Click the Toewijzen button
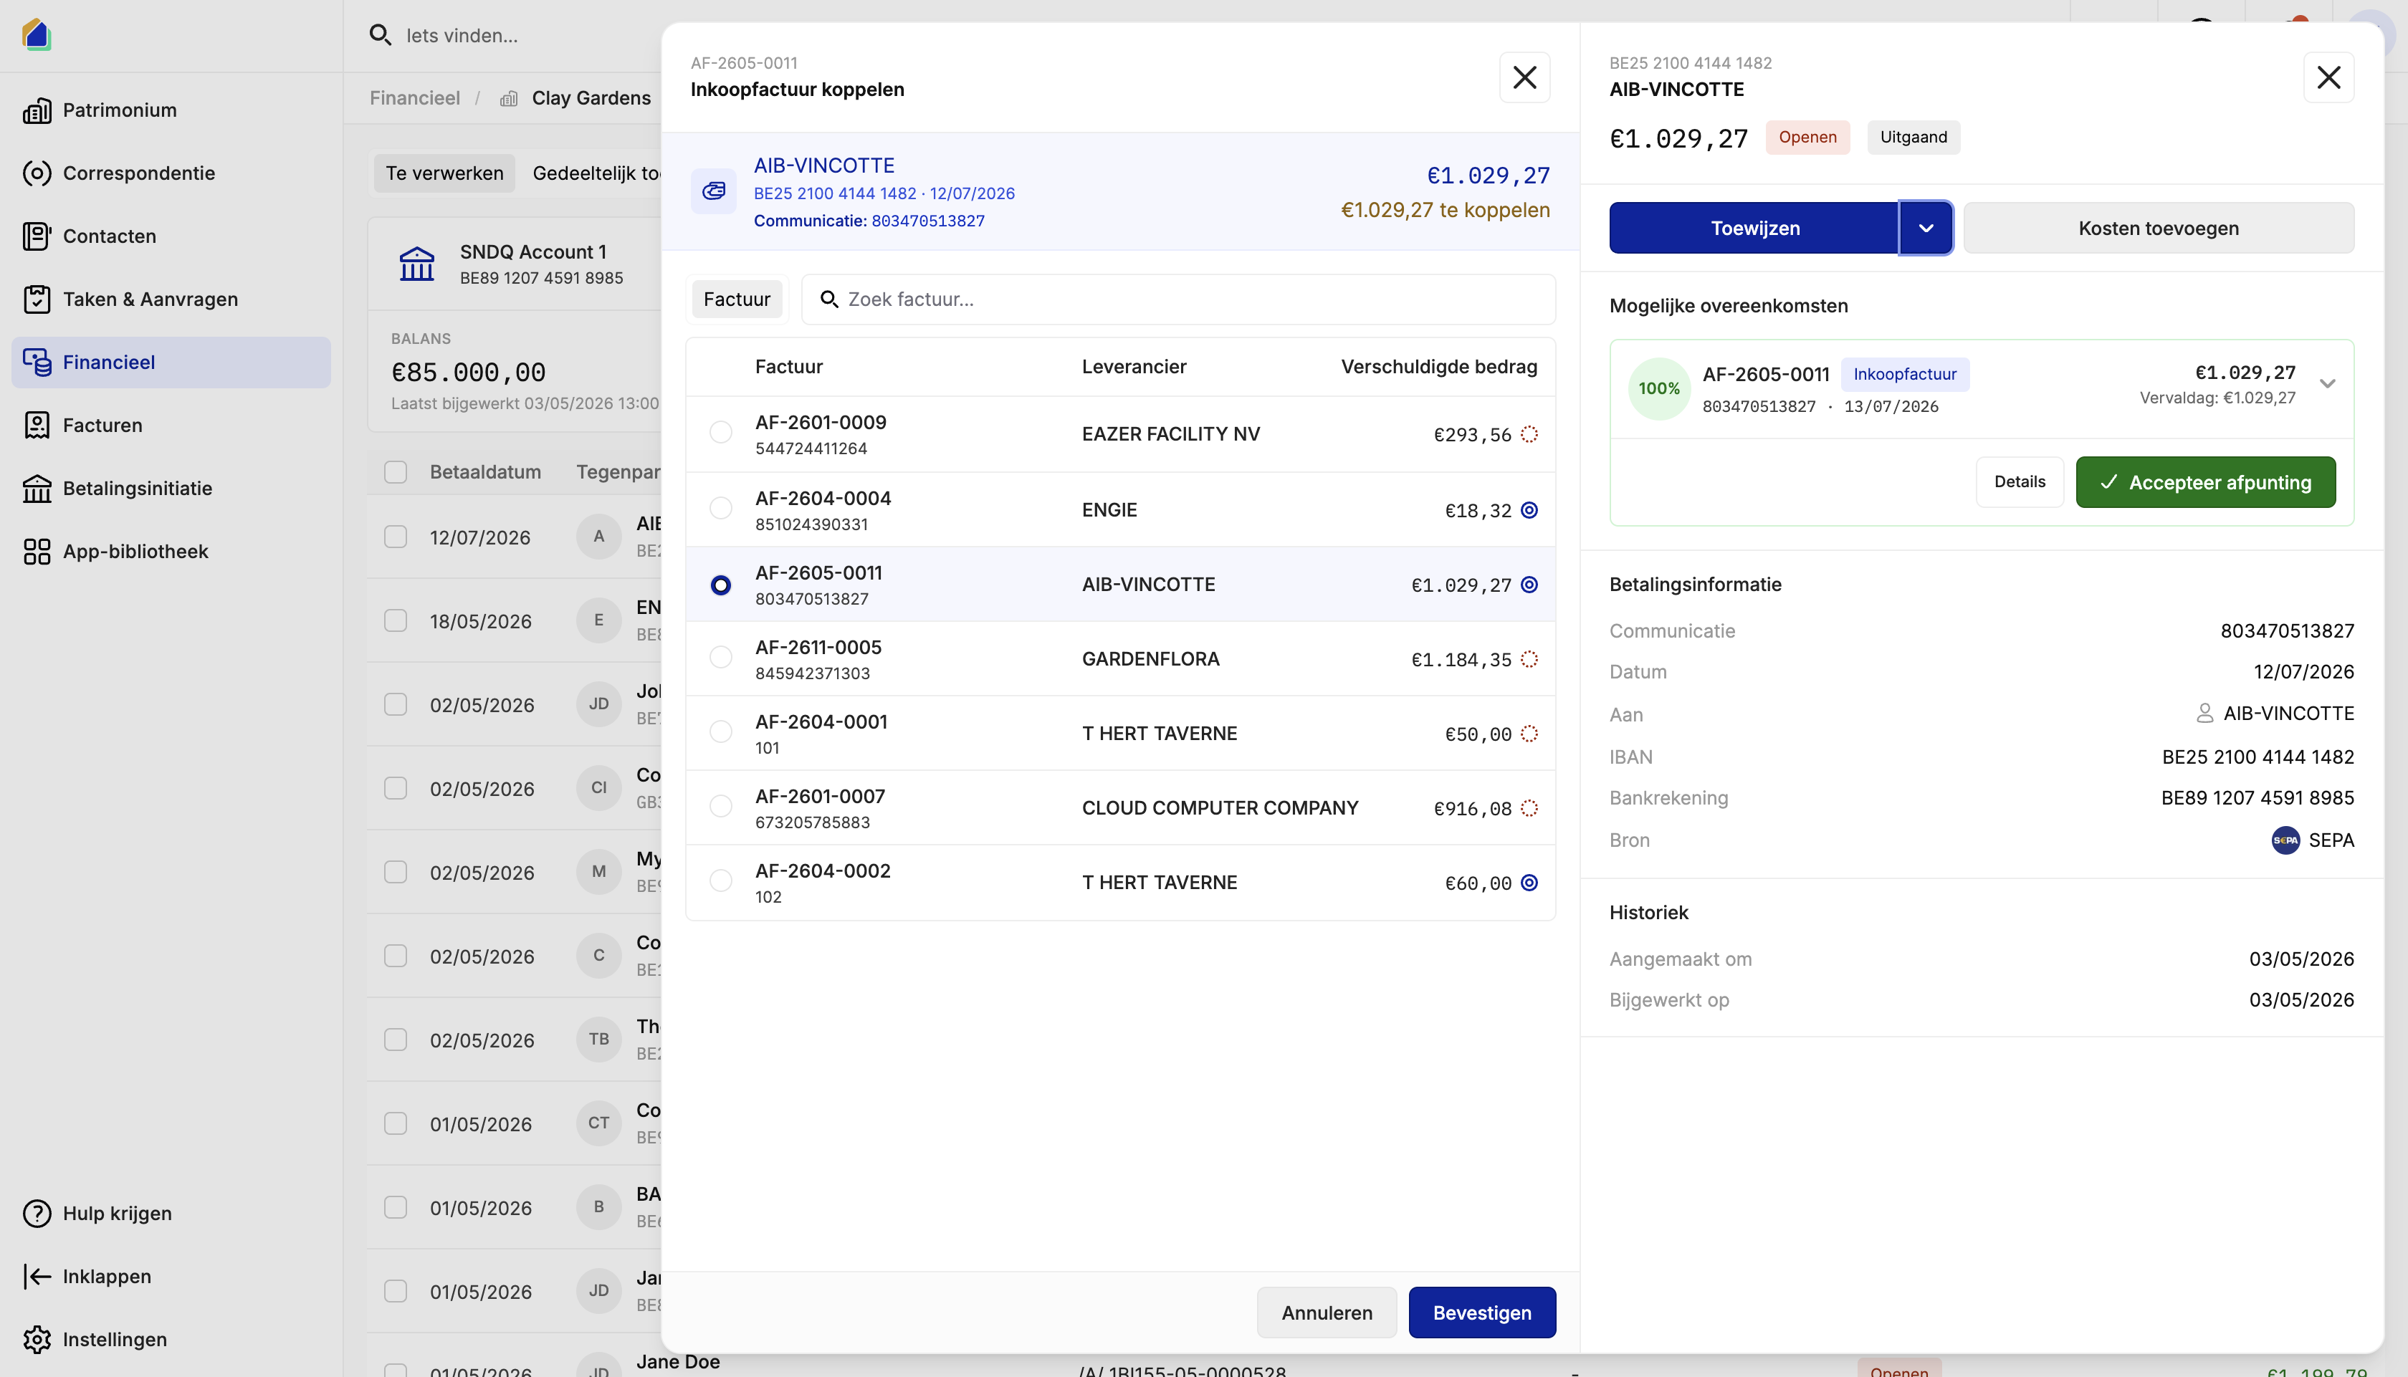The image size is (2408, 1377). [1754, 228]
